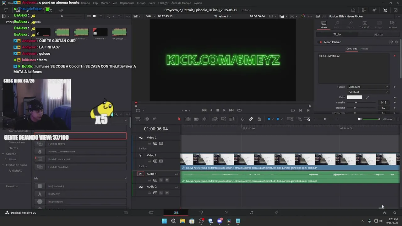The height and width of the screenshot is (226, 402).
Task: Reset Neon Flicker with reset icon
Action: click(x=396, y=42)
